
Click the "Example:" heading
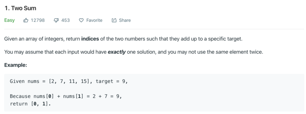point(16,65)
